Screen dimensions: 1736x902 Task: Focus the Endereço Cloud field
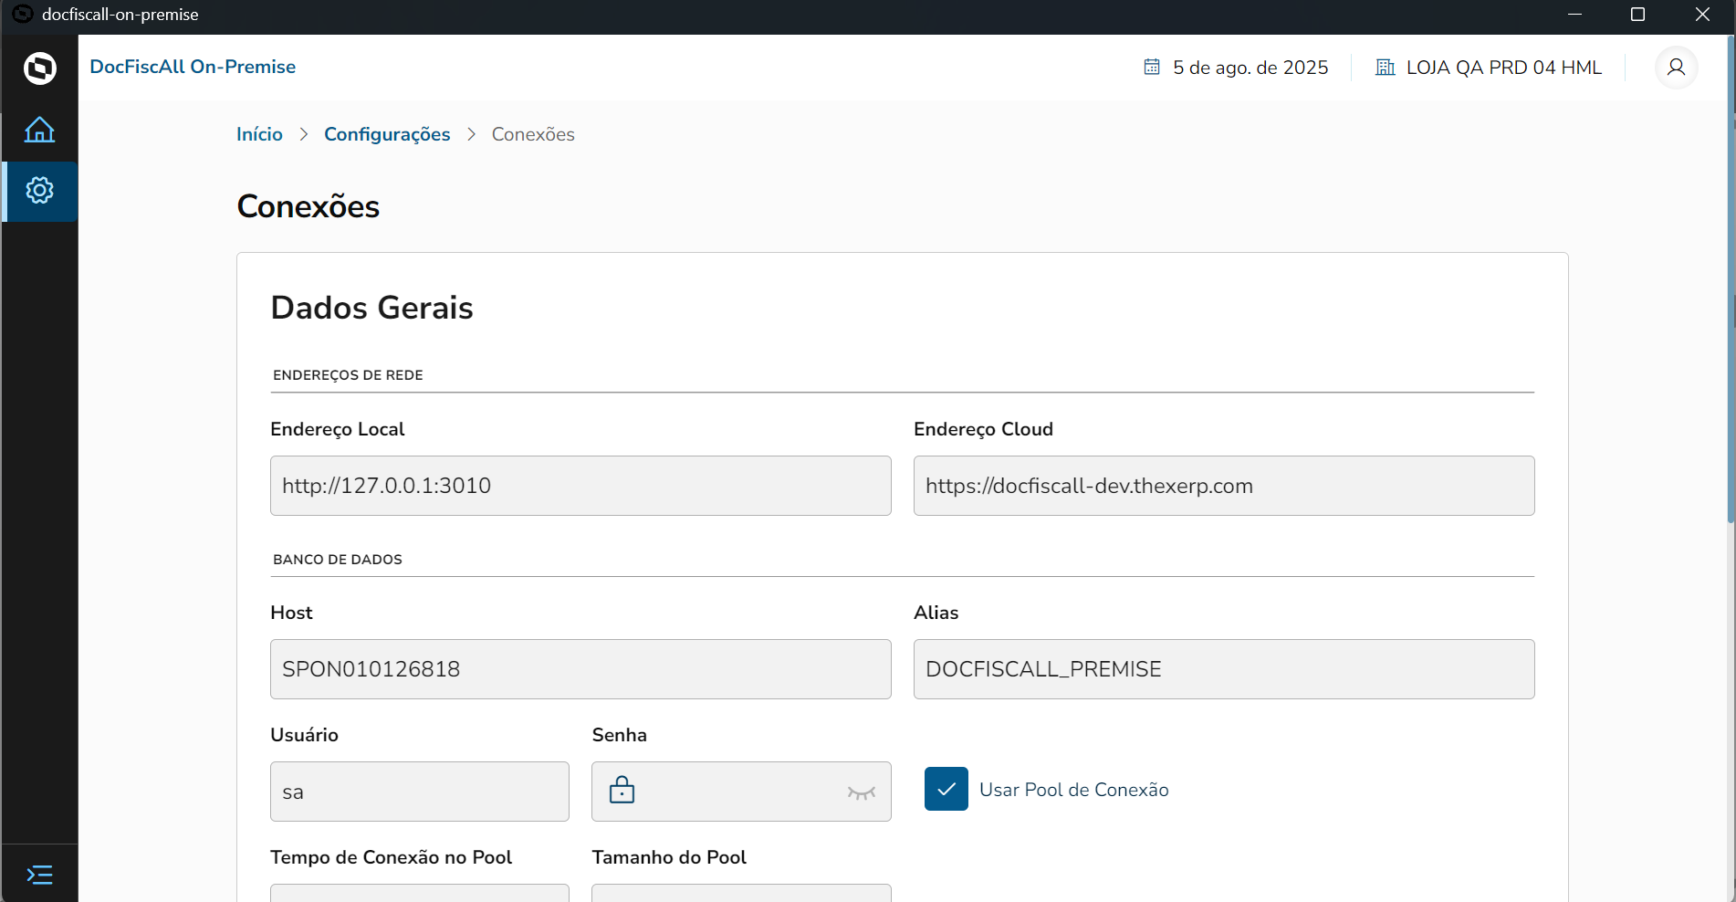click(x=1223, y=486)
